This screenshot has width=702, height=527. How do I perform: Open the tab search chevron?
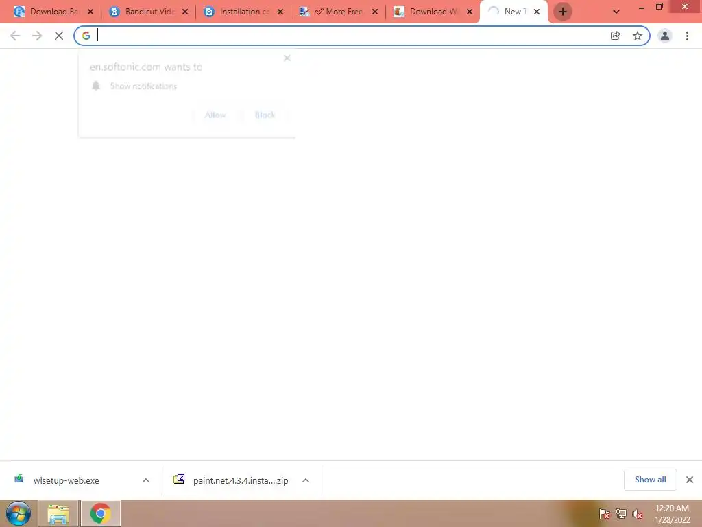tap(616, 12)
